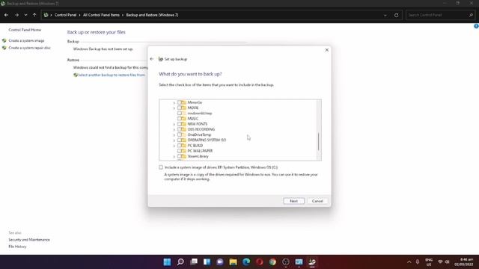This screenshot has width=479, height=269.
Task: Expand the SteamLibrary folder
Action: point(174,156)
